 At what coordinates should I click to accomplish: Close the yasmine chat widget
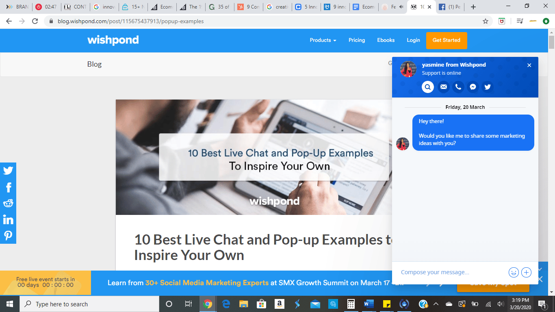tap(529, 65)
